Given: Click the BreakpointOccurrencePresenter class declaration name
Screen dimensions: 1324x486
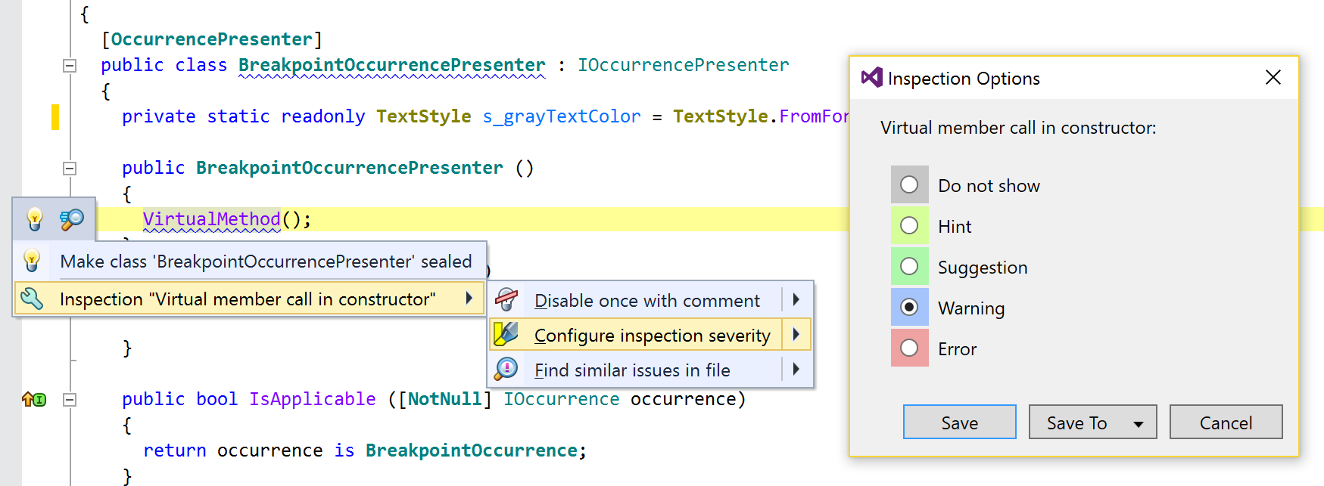Looking at the screenshot, I should click(392, 65).
